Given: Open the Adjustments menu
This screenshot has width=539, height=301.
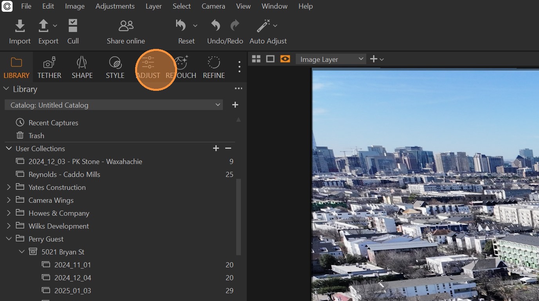Looking at the screenshot, I should pos(115,6).
